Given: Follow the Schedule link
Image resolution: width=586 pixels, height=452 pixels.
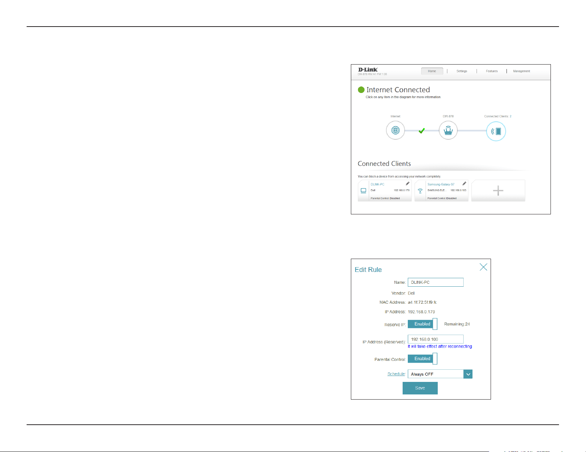Looking at the screenshot, I should pos(396,374).
